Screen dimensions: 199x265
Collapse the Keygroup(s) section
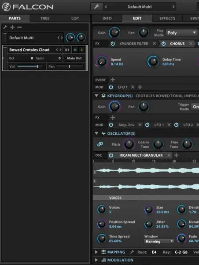point(96,96)
